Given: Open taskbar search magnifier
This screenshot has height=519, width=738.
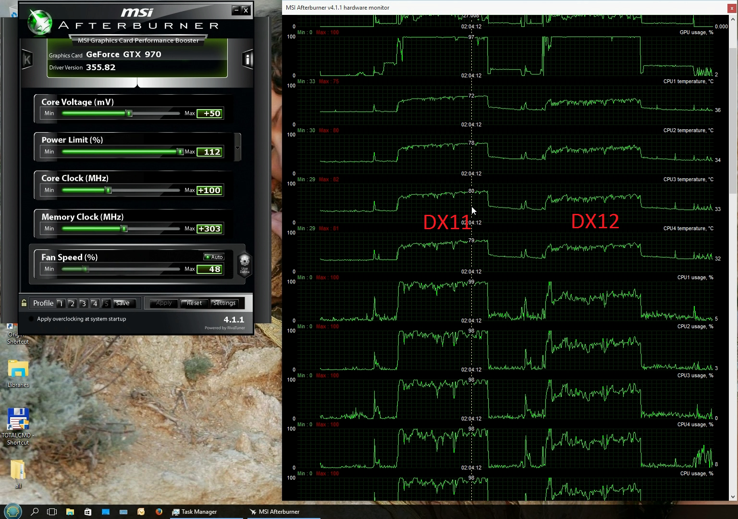Looking at the screenshot, I should 35,512.
